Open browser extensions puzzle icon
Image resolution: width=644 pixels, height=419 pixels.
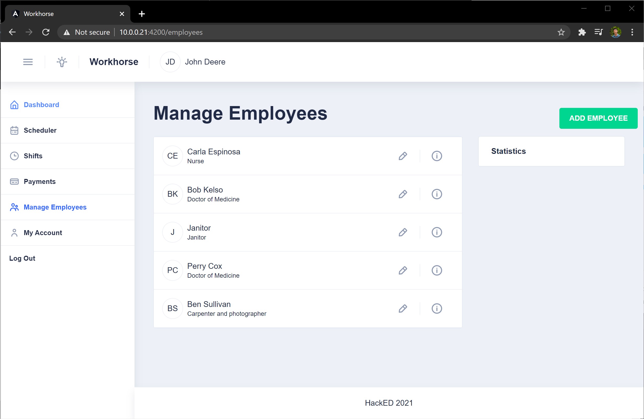click(x=582, y=32)
